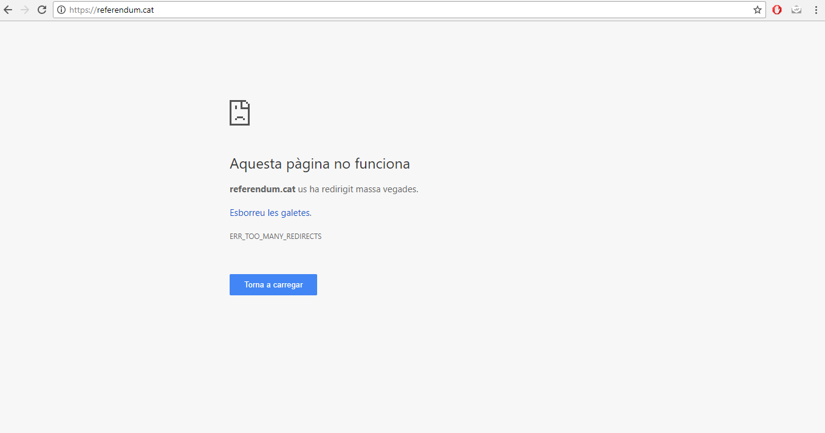Screen dimensions: 825x433
Task: Click the ERR_TOO_MANY_REDIRECTS error code
Action: coord(275,237)
